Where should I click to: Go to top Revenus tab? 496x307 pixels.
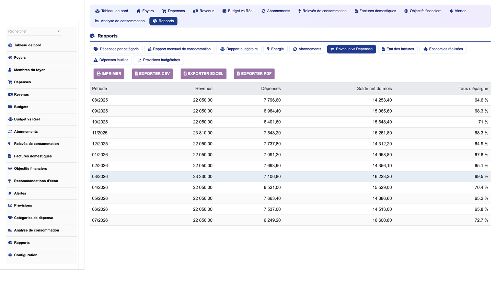[x=204, y=11]
